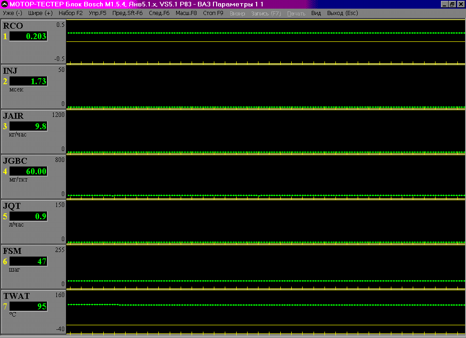Click the кг/час unit under JAIR
The image size is (466, 338).
click(18, 135)
